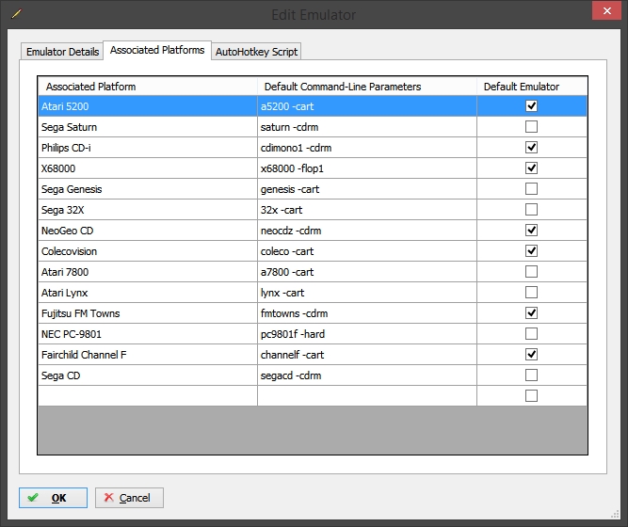Click the 'segacd -cdrm' parameters cell
628x527 pixels.
367,375
